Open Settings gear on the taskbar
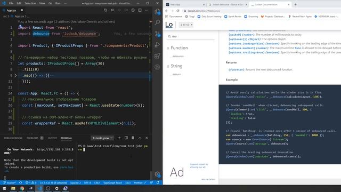The image size is (341, 192). (x=56, y=188)
